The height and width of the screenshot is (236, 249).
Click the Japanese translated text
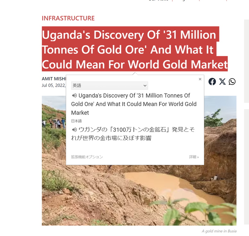point(133,134)
